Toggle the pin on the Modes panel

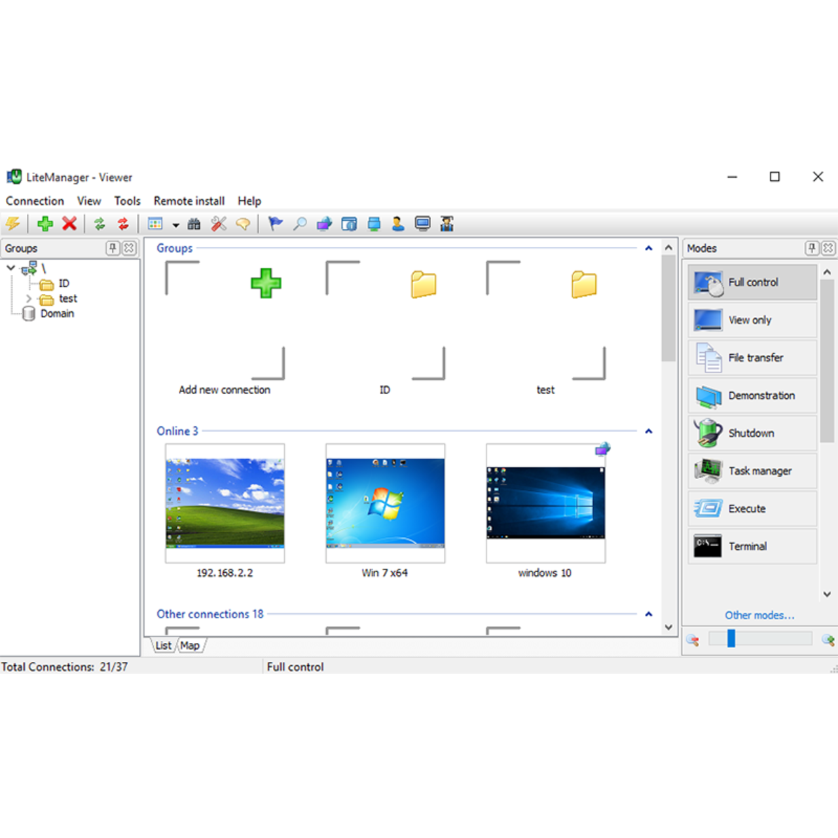coord(812,248)
